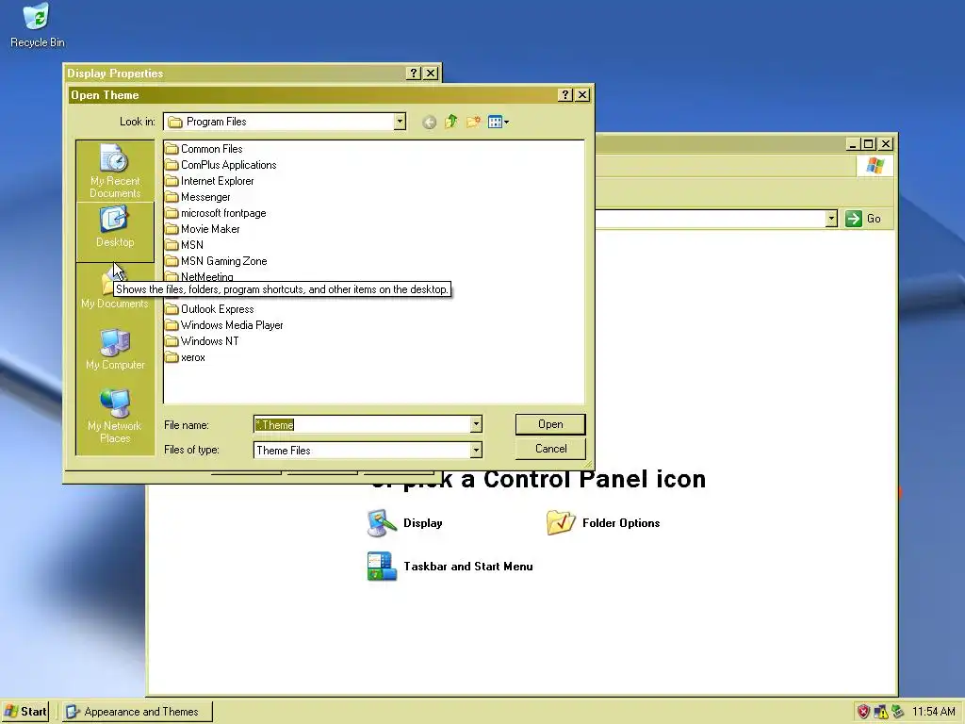Select the Windows NT folder
Viewport: 965px width, 724px height.
click(203, 341)
